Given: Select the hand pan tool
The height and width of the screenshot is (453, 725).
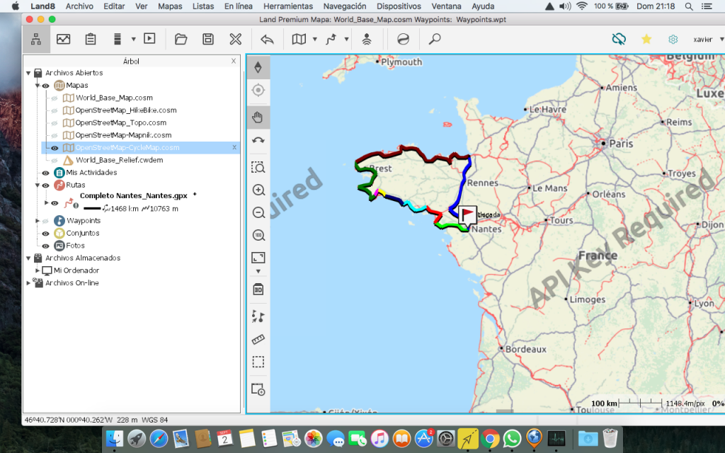Looking at the screenshot, I should point(258,117).
